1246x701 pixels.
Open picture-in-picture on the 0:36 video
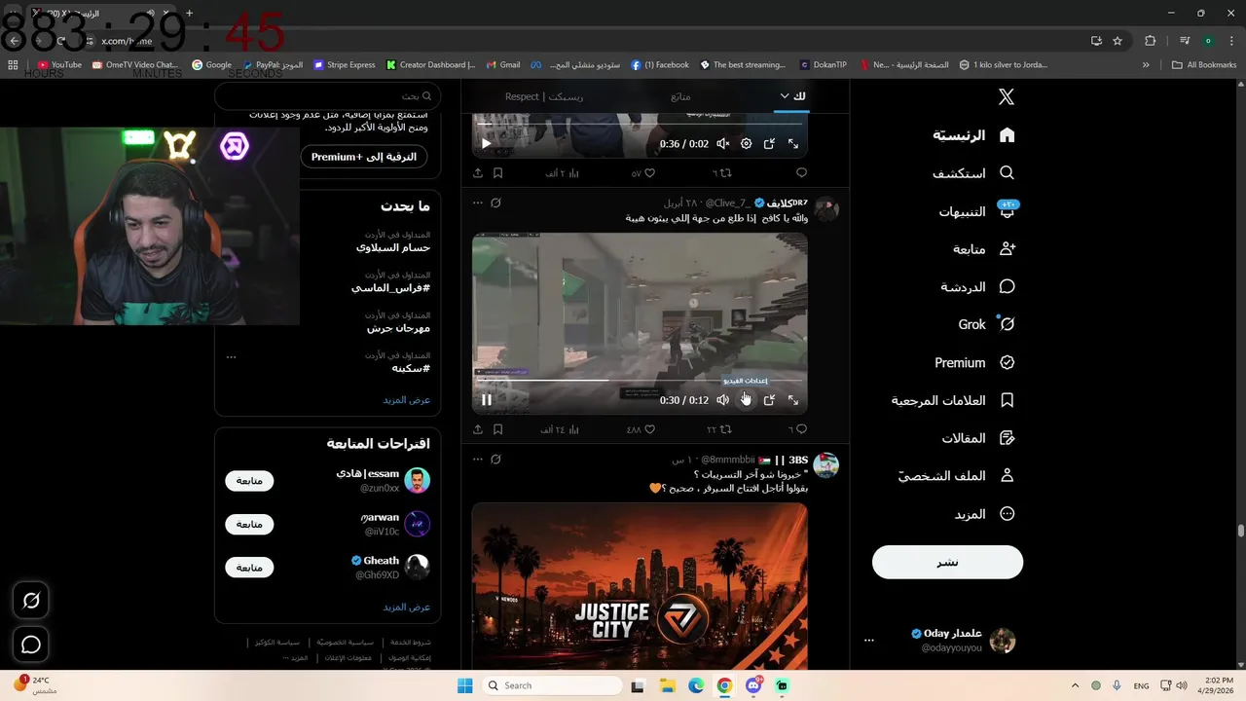pos(769,143)
